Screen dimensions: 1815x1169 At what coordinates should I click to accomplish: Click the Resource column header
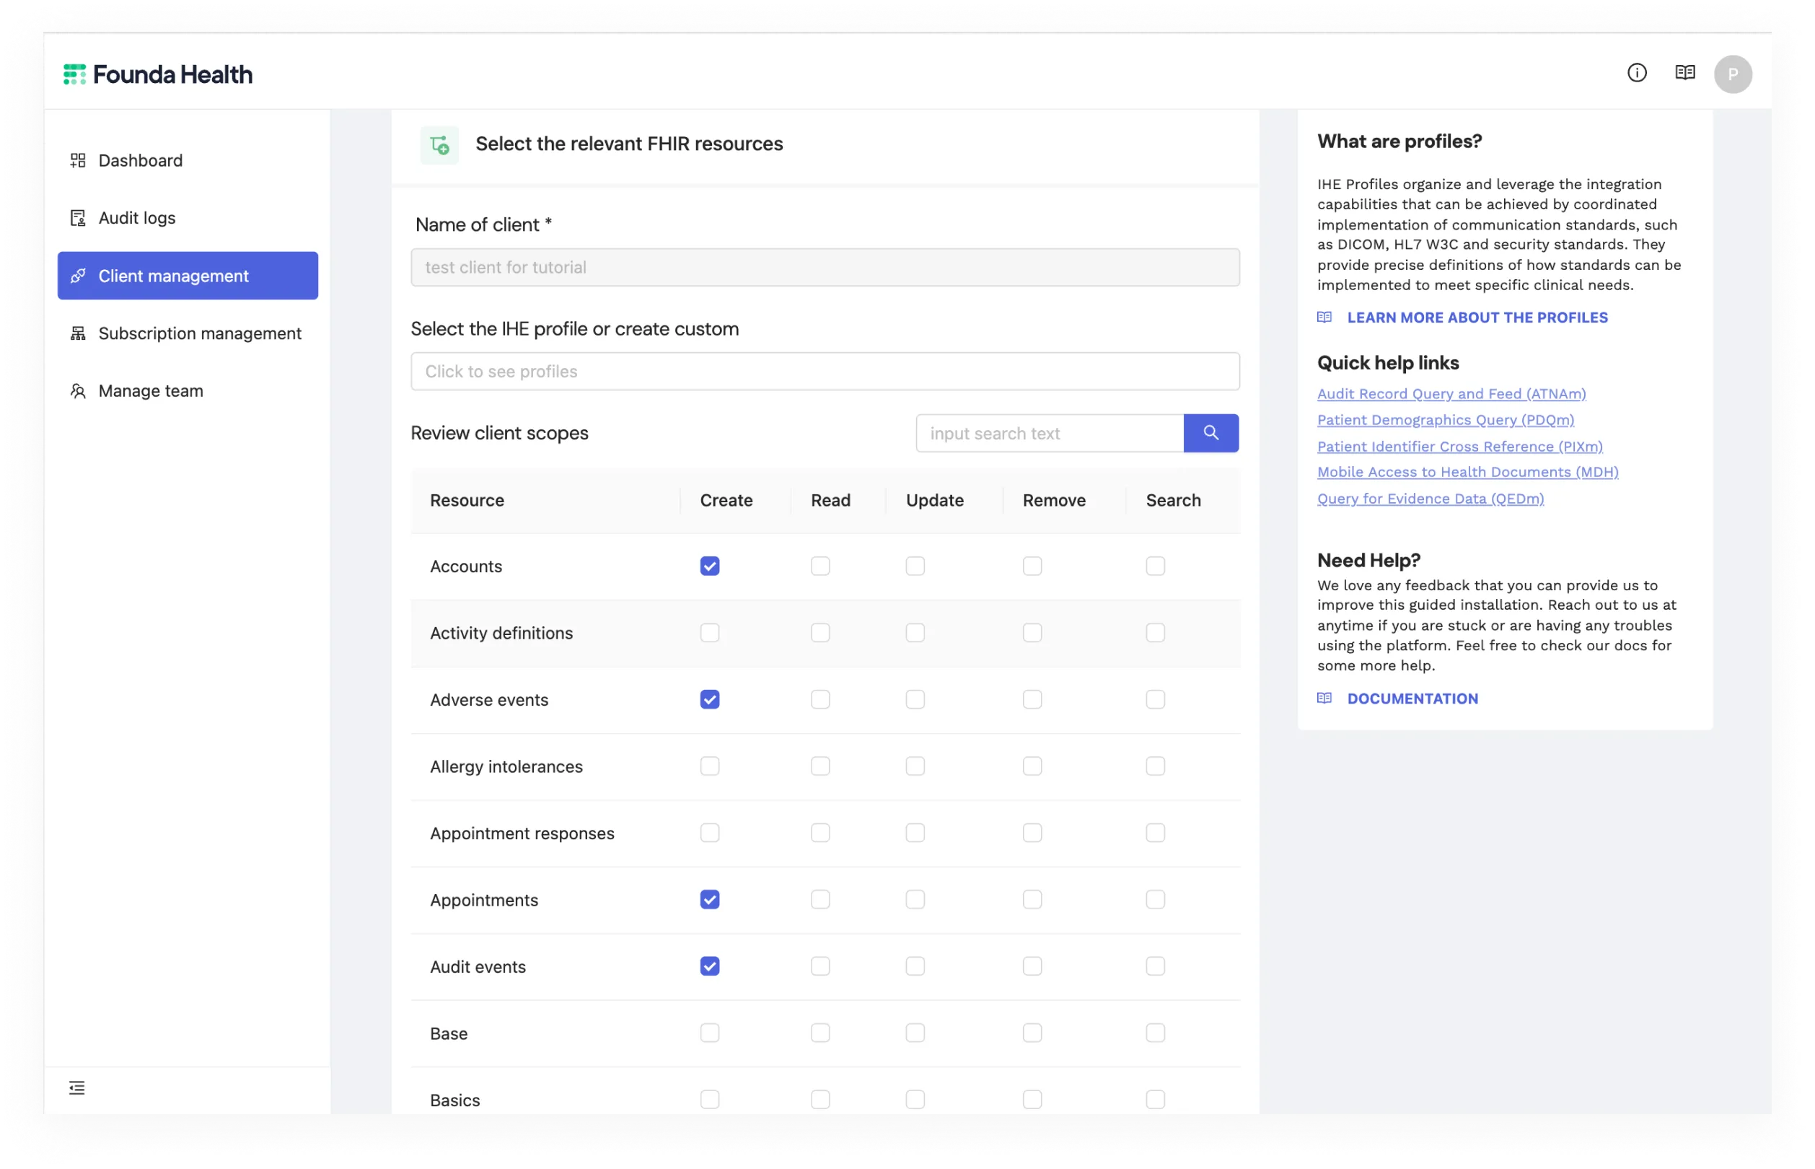[x=467, y=500]
